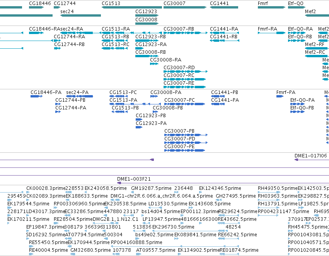Click EST label EK296730.5prime
Image resolution: width=329 pixels, height=256 pixels.
(173, 227)
